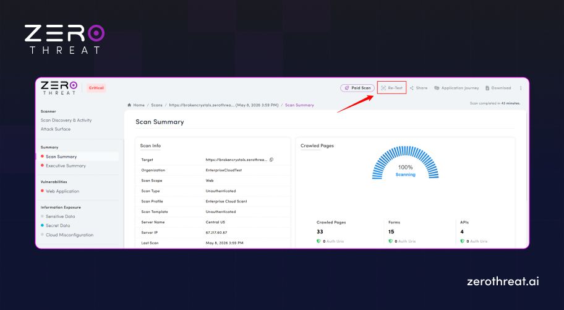The height and width of the screenshot is (310, 564).
Task: Click the shield icon under Crawled Pages count
Action: click(318, 241)
